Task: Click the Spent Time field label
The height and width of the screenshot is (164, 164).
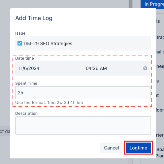Action: click(x=26, y=83)
